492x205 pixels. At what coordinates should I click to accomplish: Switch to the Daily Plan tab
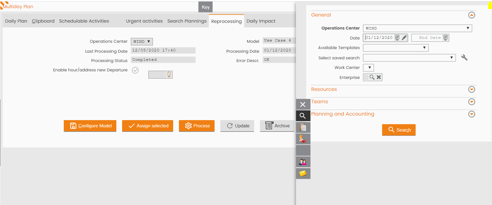coord(16,21)
